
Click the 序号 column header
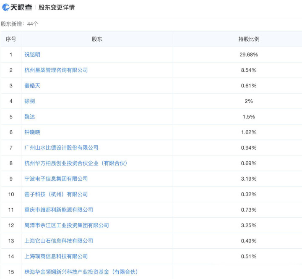[11, 39]
